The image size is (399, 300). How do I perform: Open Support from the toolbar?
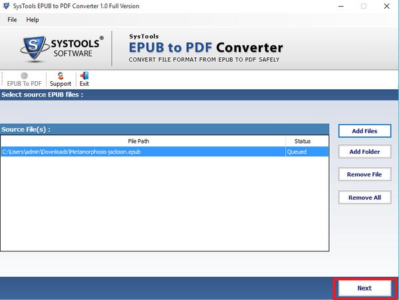61,79
